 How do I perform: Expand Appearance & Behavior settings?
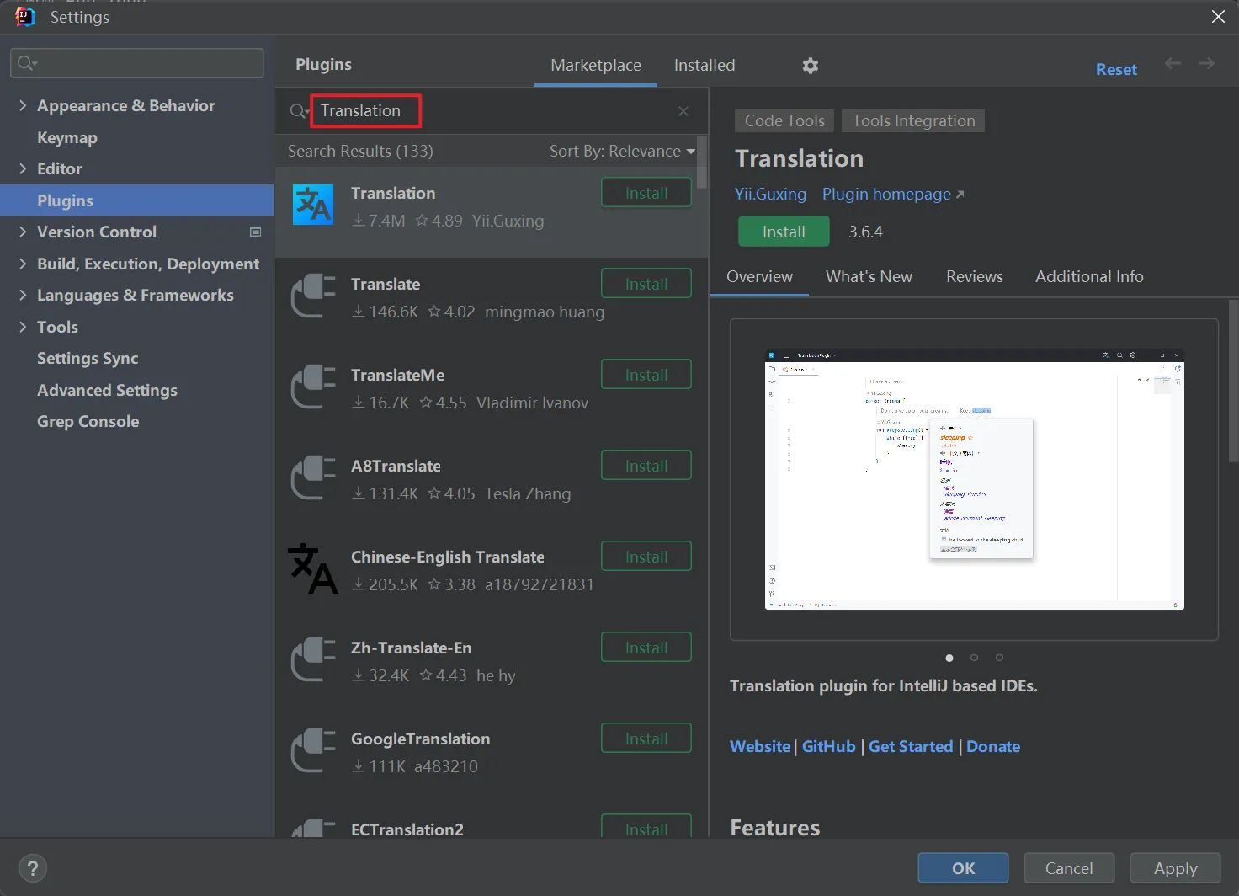[x=23, y=105]
